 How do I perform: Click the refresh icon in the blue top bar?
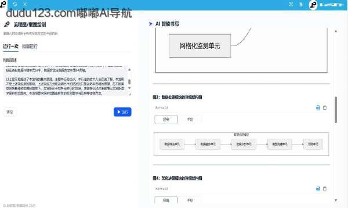[15, 4]
